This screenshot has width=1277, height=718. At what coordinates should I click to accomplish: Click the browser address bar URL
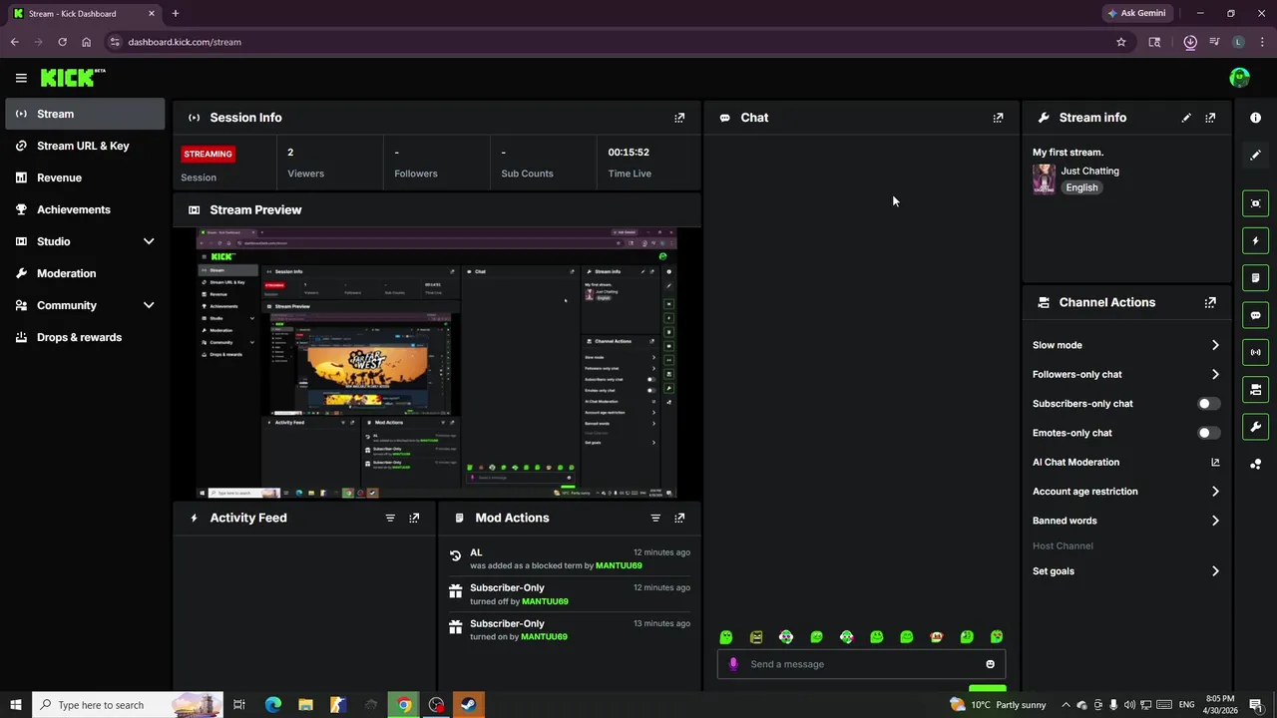[x=185, y=42]
